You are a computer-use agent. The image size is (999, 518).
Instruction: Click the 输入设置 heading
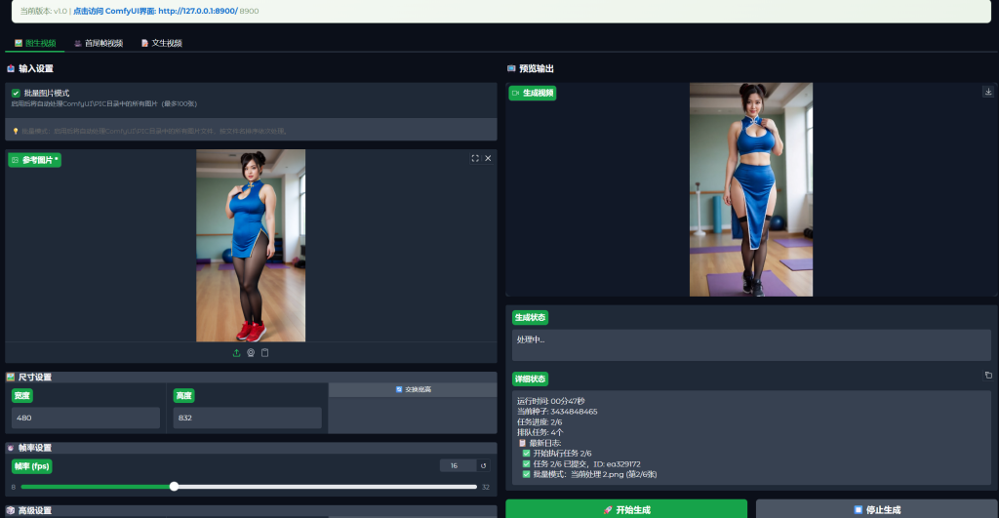(x=30, y=69)
